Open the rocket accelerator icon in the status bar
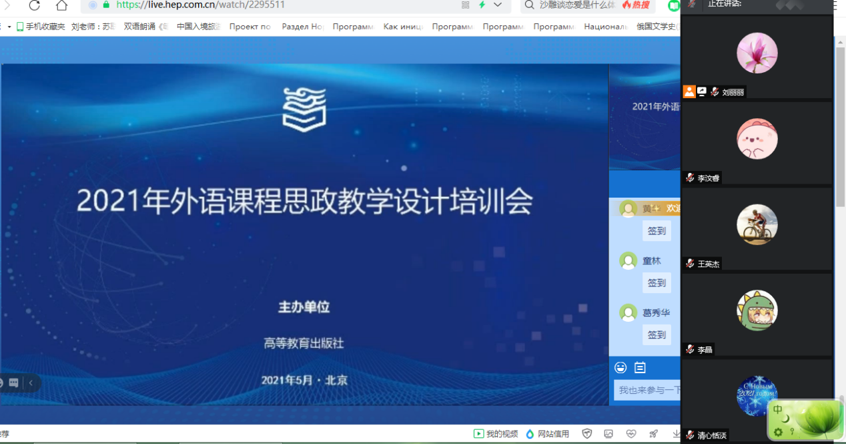Image resolution: width=846 pixels, height=444 pixels. [653, 434]
